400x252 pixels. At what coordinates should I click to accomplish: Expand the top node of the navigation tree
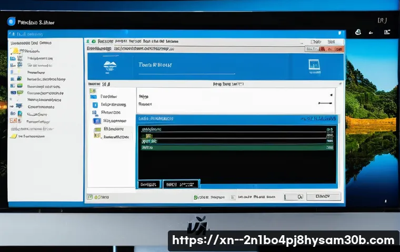point(95,97)
